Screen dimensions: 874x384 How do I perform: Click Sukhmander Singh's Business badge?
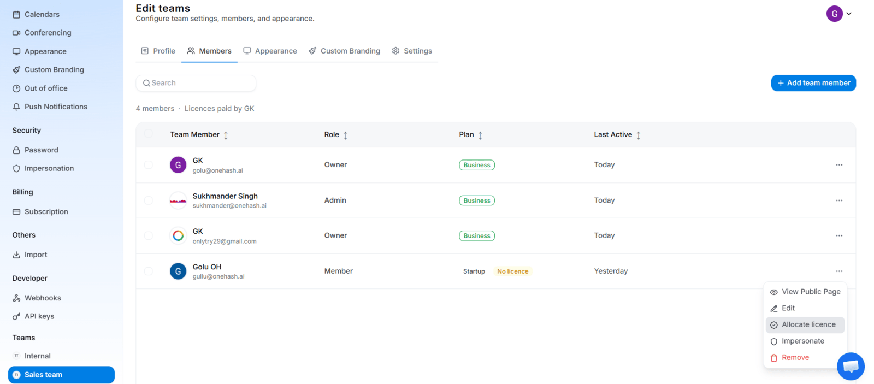477,200
